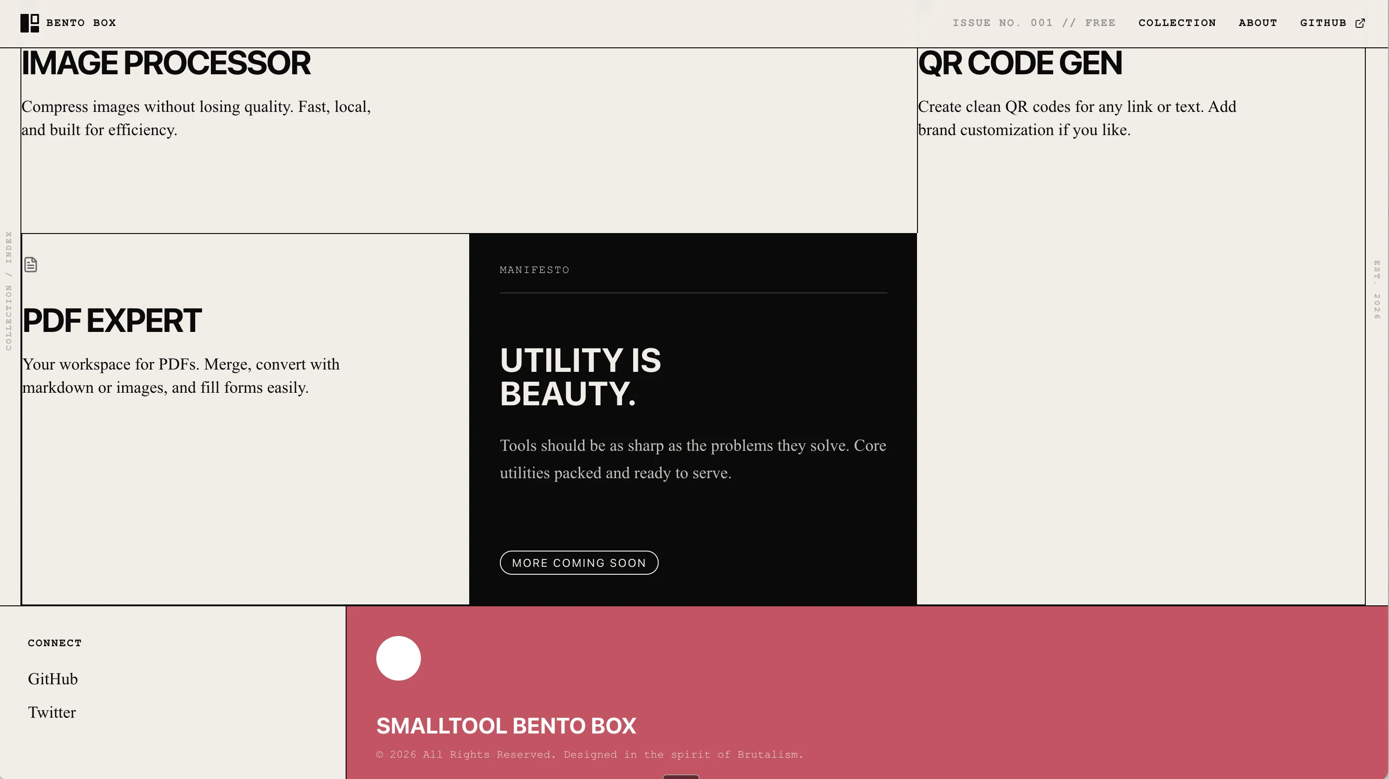1389x779 pixels.
Task: Click the Manifesto label in the black card
Action: click(534, 270)
